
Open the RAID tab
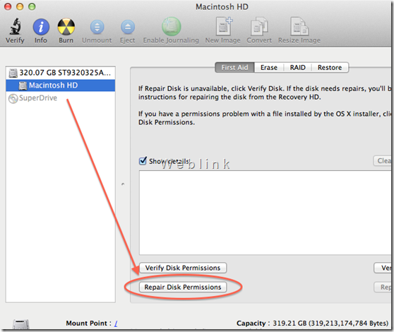click(297, 67)
